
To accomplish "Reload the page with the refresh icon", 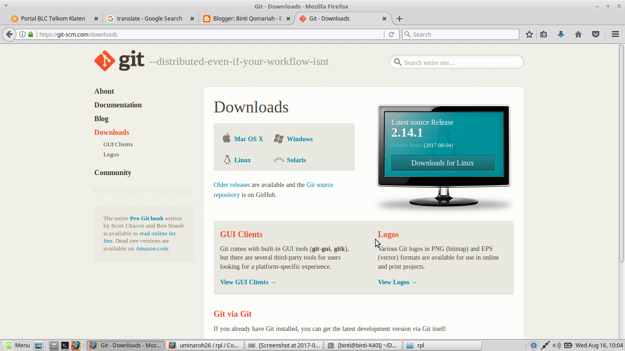I will coord(392,34).
